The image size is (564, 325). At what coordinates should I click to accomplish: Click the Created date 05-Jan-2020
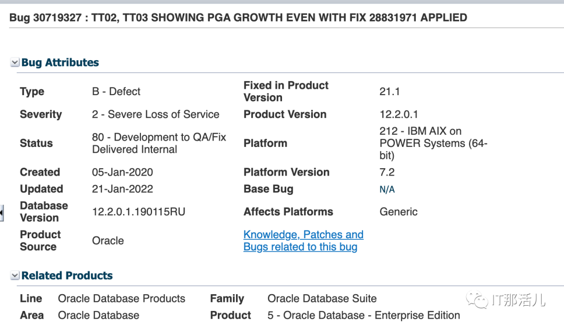pos(122,172)
